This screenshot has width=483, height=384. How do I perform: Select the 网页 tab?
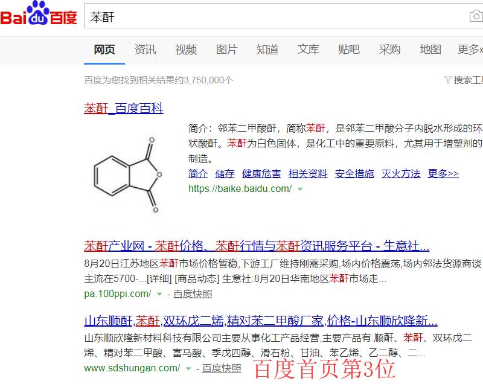pyautogui.click(x=104, y=50)
